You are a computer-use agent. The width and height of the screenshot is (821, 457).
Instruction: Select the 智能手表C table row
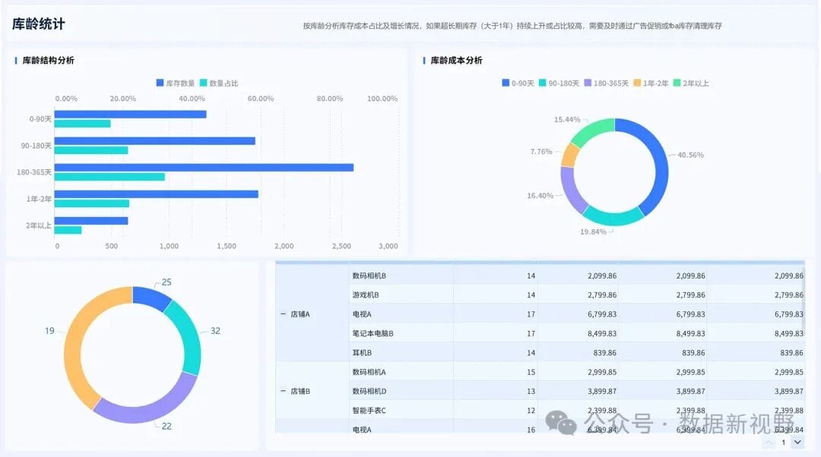(576, 411)
